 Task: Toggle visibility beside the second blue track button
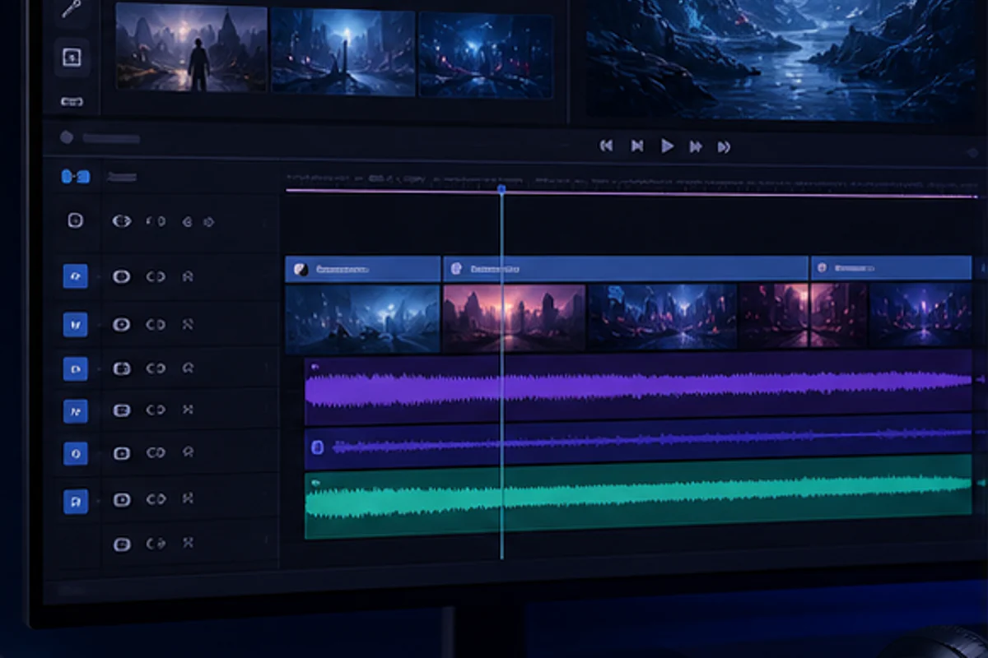(121, 325)
